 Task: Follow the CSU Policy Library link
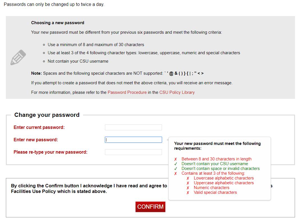[177, 92]
